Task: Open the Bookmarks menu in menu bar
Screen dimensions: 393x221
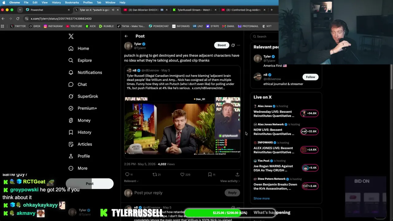Action: click(72, 2)
